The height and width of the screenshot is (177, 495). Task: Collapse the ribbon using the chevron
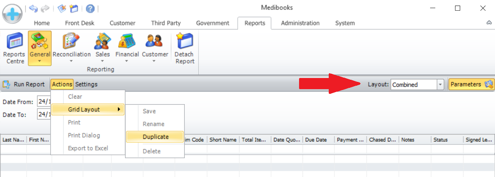[489, 23]
